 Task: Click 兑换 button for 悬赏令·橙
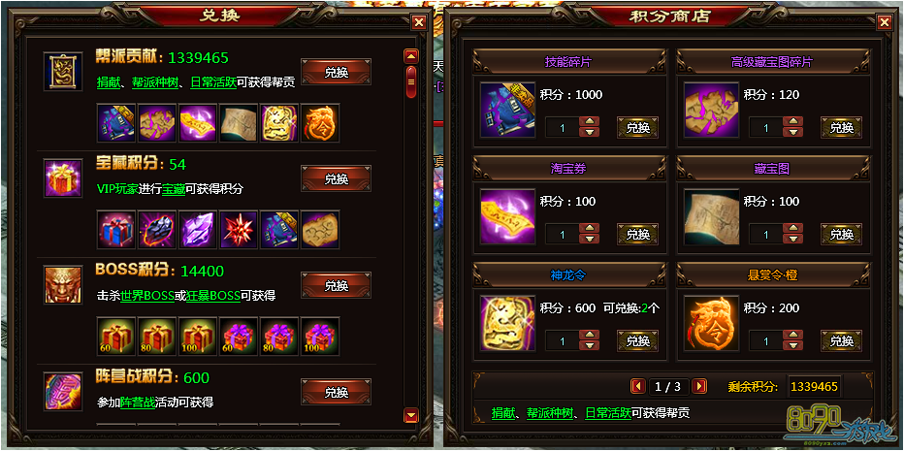(x=841, y=340)
